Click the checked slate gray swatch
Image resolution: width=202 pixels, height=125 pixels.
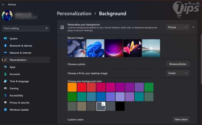coord(101,106)
